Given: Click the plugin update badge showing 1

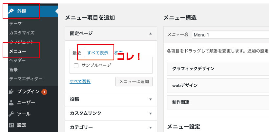Looking at the screenshot, I should [44, 92].
